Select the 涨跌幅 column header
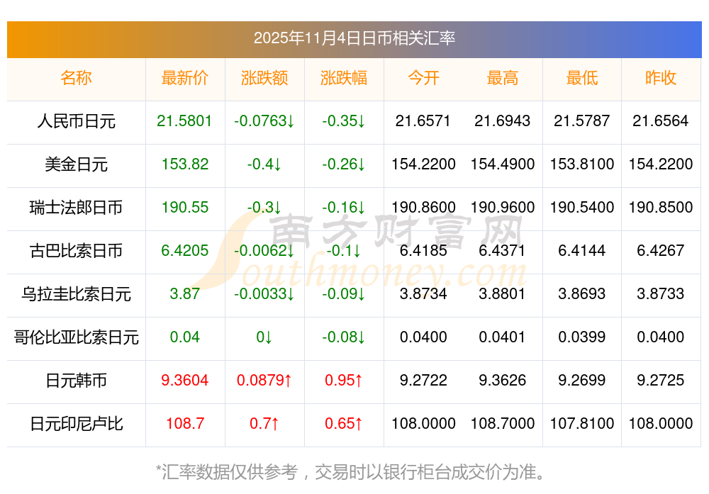Screen dimensions: 709x494 (x=344, y=78)
